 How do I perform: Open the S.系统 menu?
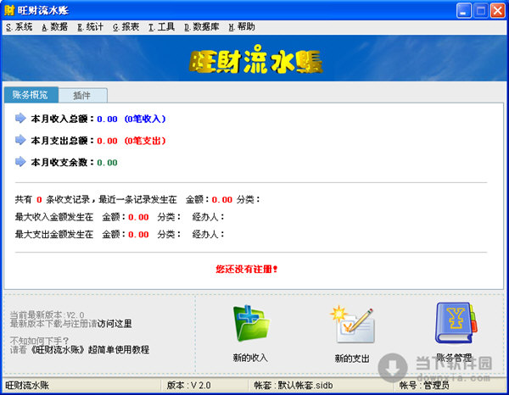[19, 27]
